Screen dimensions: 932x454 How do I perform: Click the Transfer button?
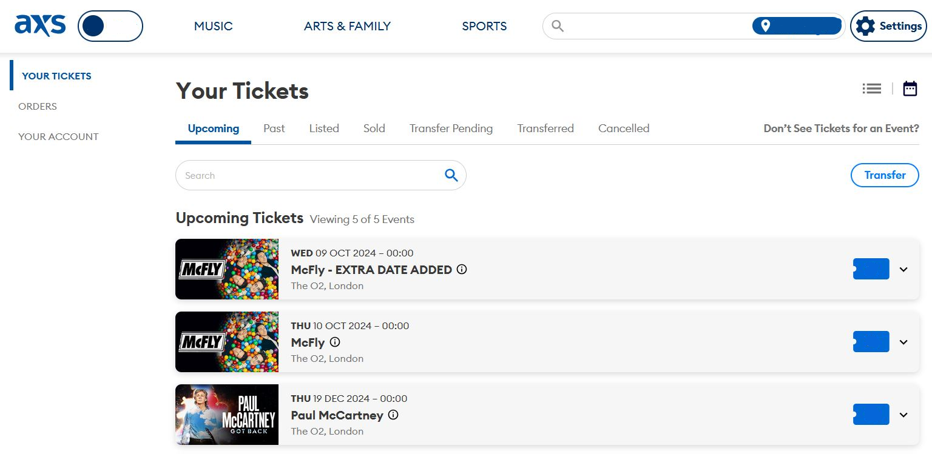tap(885, 175)
